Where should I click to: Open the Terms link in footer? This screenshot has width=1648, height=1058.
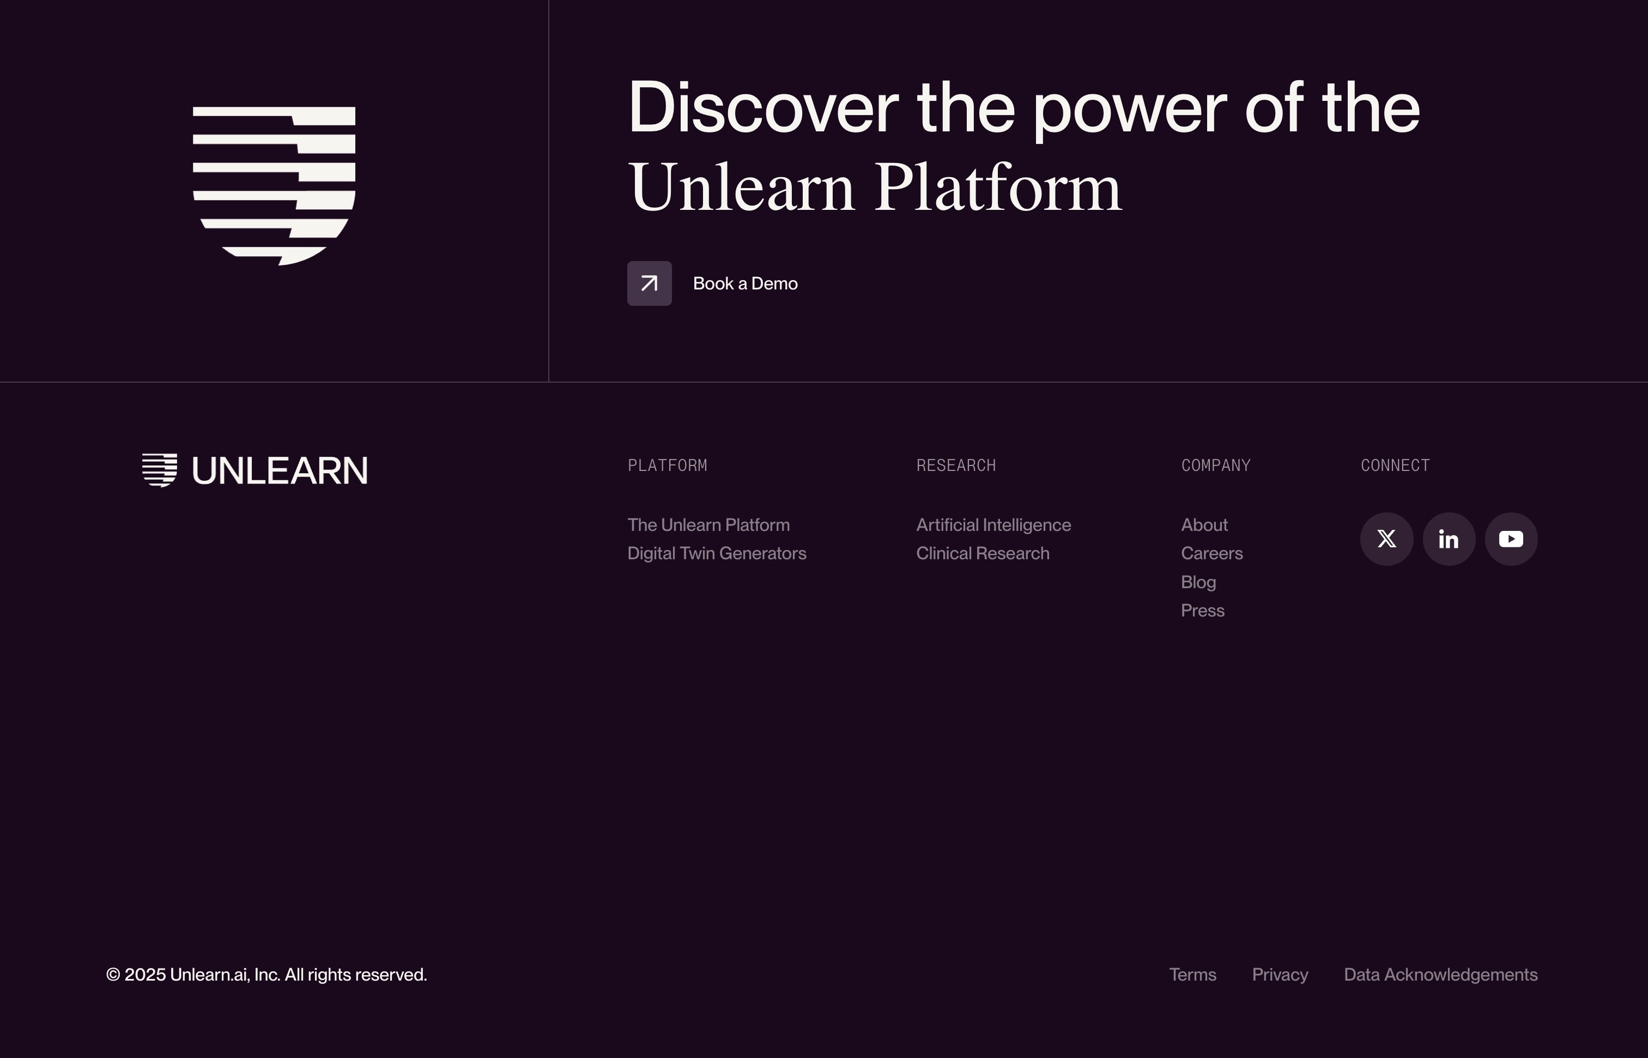pos(1192,974)
